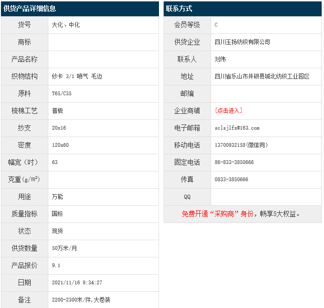The image size is (324, 308).
Task: Click the density value 120x60
Action: (x=60, y=145)
